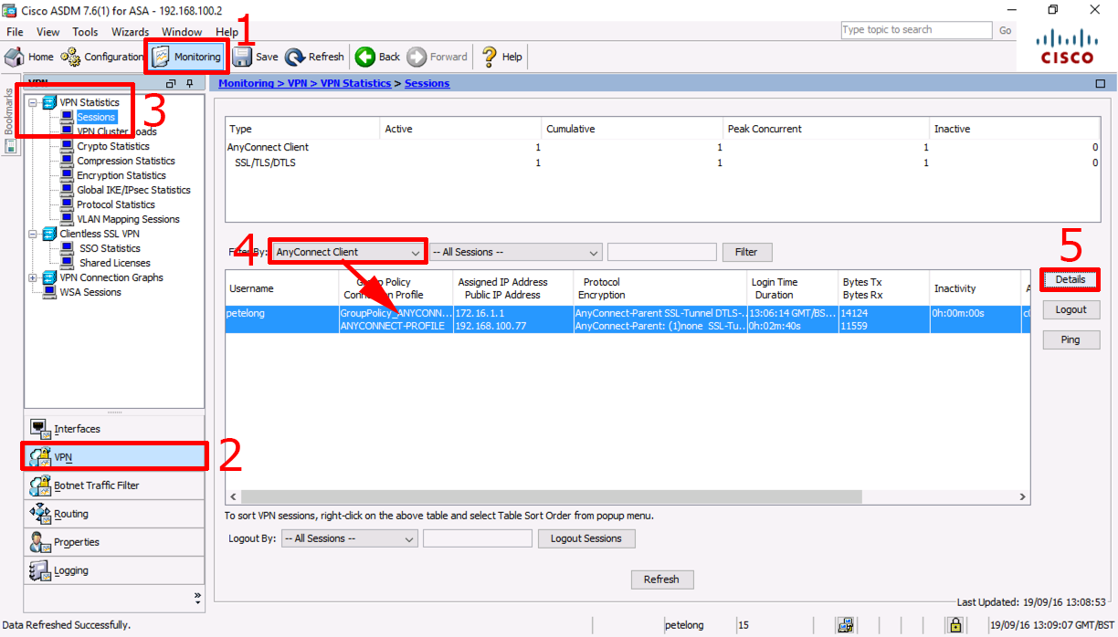The image size is (1118, 637).
Task: Open the Properties monitoring section
Action: pyautogui.click(x=114, y=542)
